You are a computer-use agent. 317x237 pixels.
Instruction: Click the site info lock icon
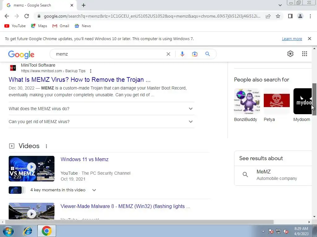(x=39, y=16)
